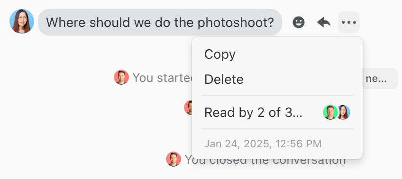Click the partially hidden avatar left of the menu

click(188, 107)
